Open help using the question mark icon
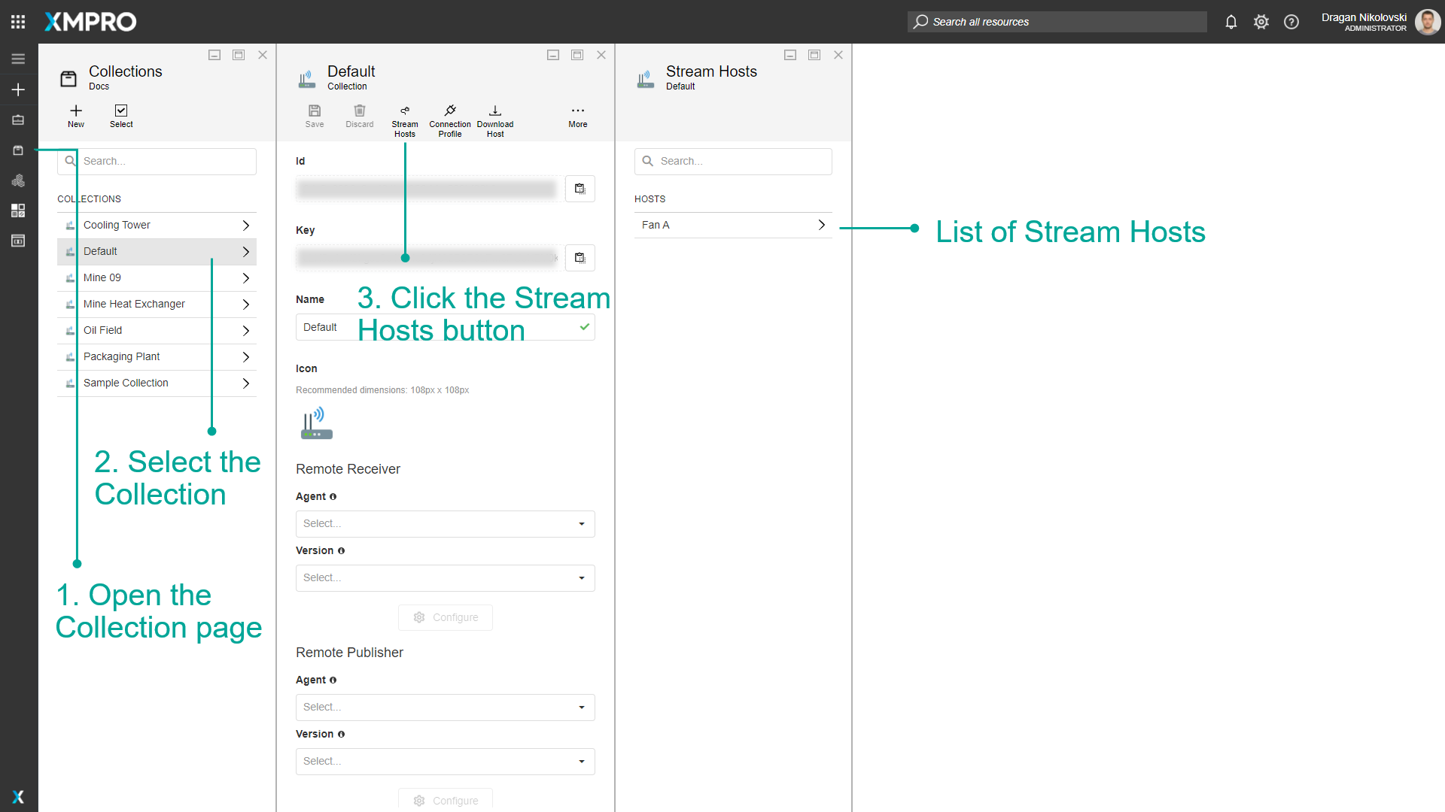The image size is (1445, 812). [x=1291, y=22]
